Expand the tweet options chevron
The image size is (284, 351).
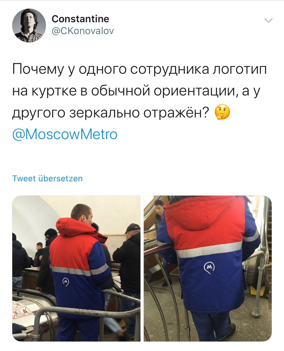(268, 20)
